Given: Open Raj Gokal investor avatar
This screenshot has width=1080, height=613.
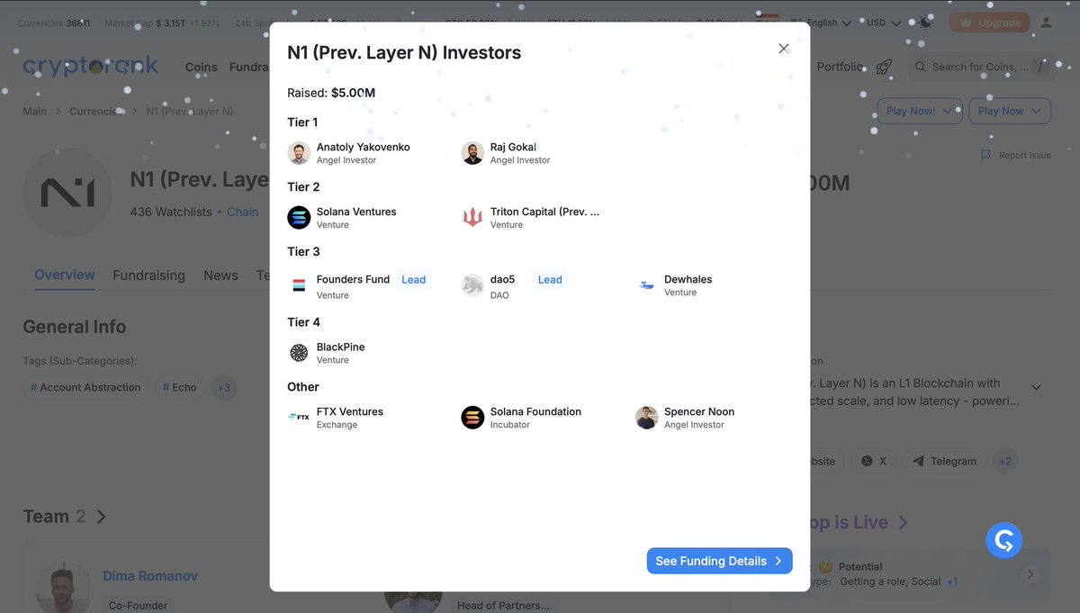Looking at the screenshot, I should click(472, 153).
